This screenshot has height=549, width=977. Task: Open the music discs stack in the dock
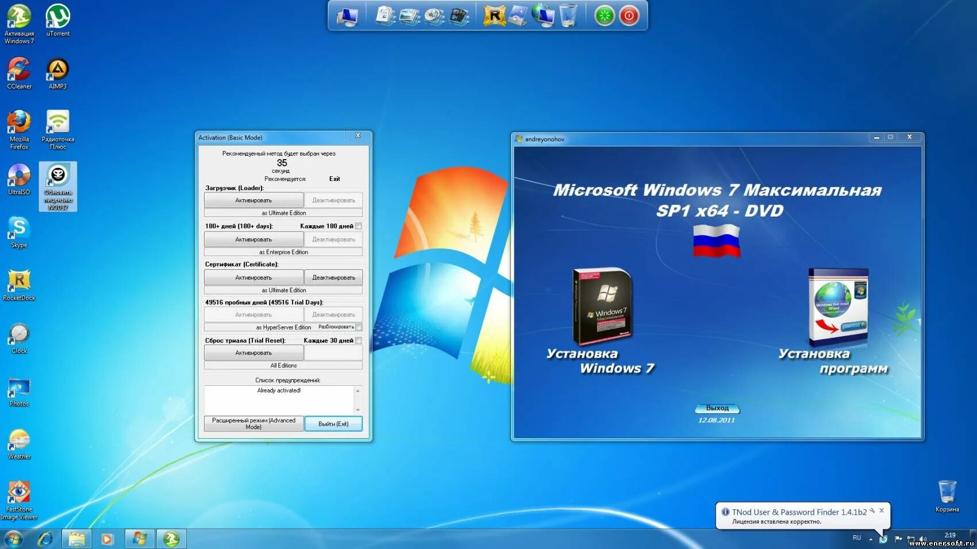tap(434, 16)
